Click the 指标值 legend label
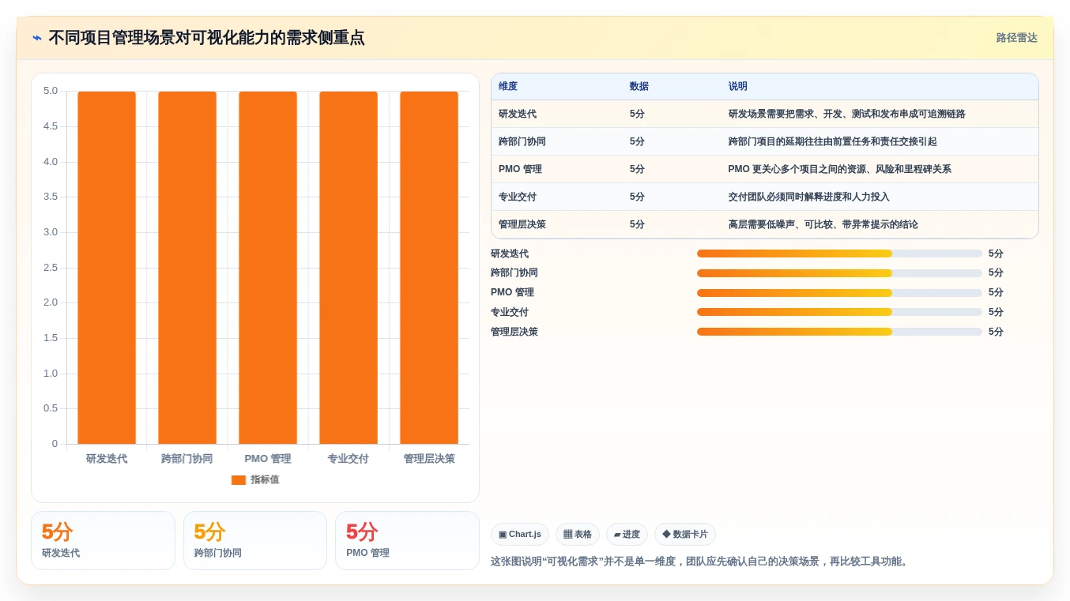 tap(265, 480)
